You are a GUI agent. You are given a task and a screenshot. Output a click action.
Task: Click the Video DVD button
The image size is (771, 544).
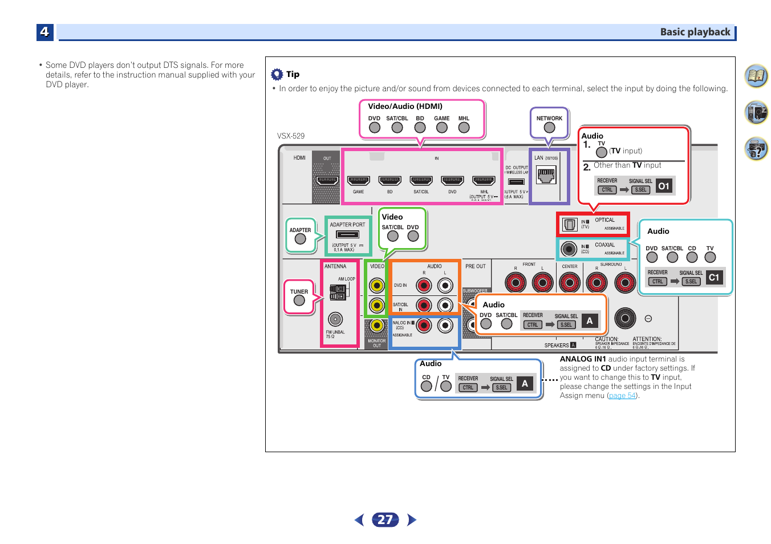(413, 236)
